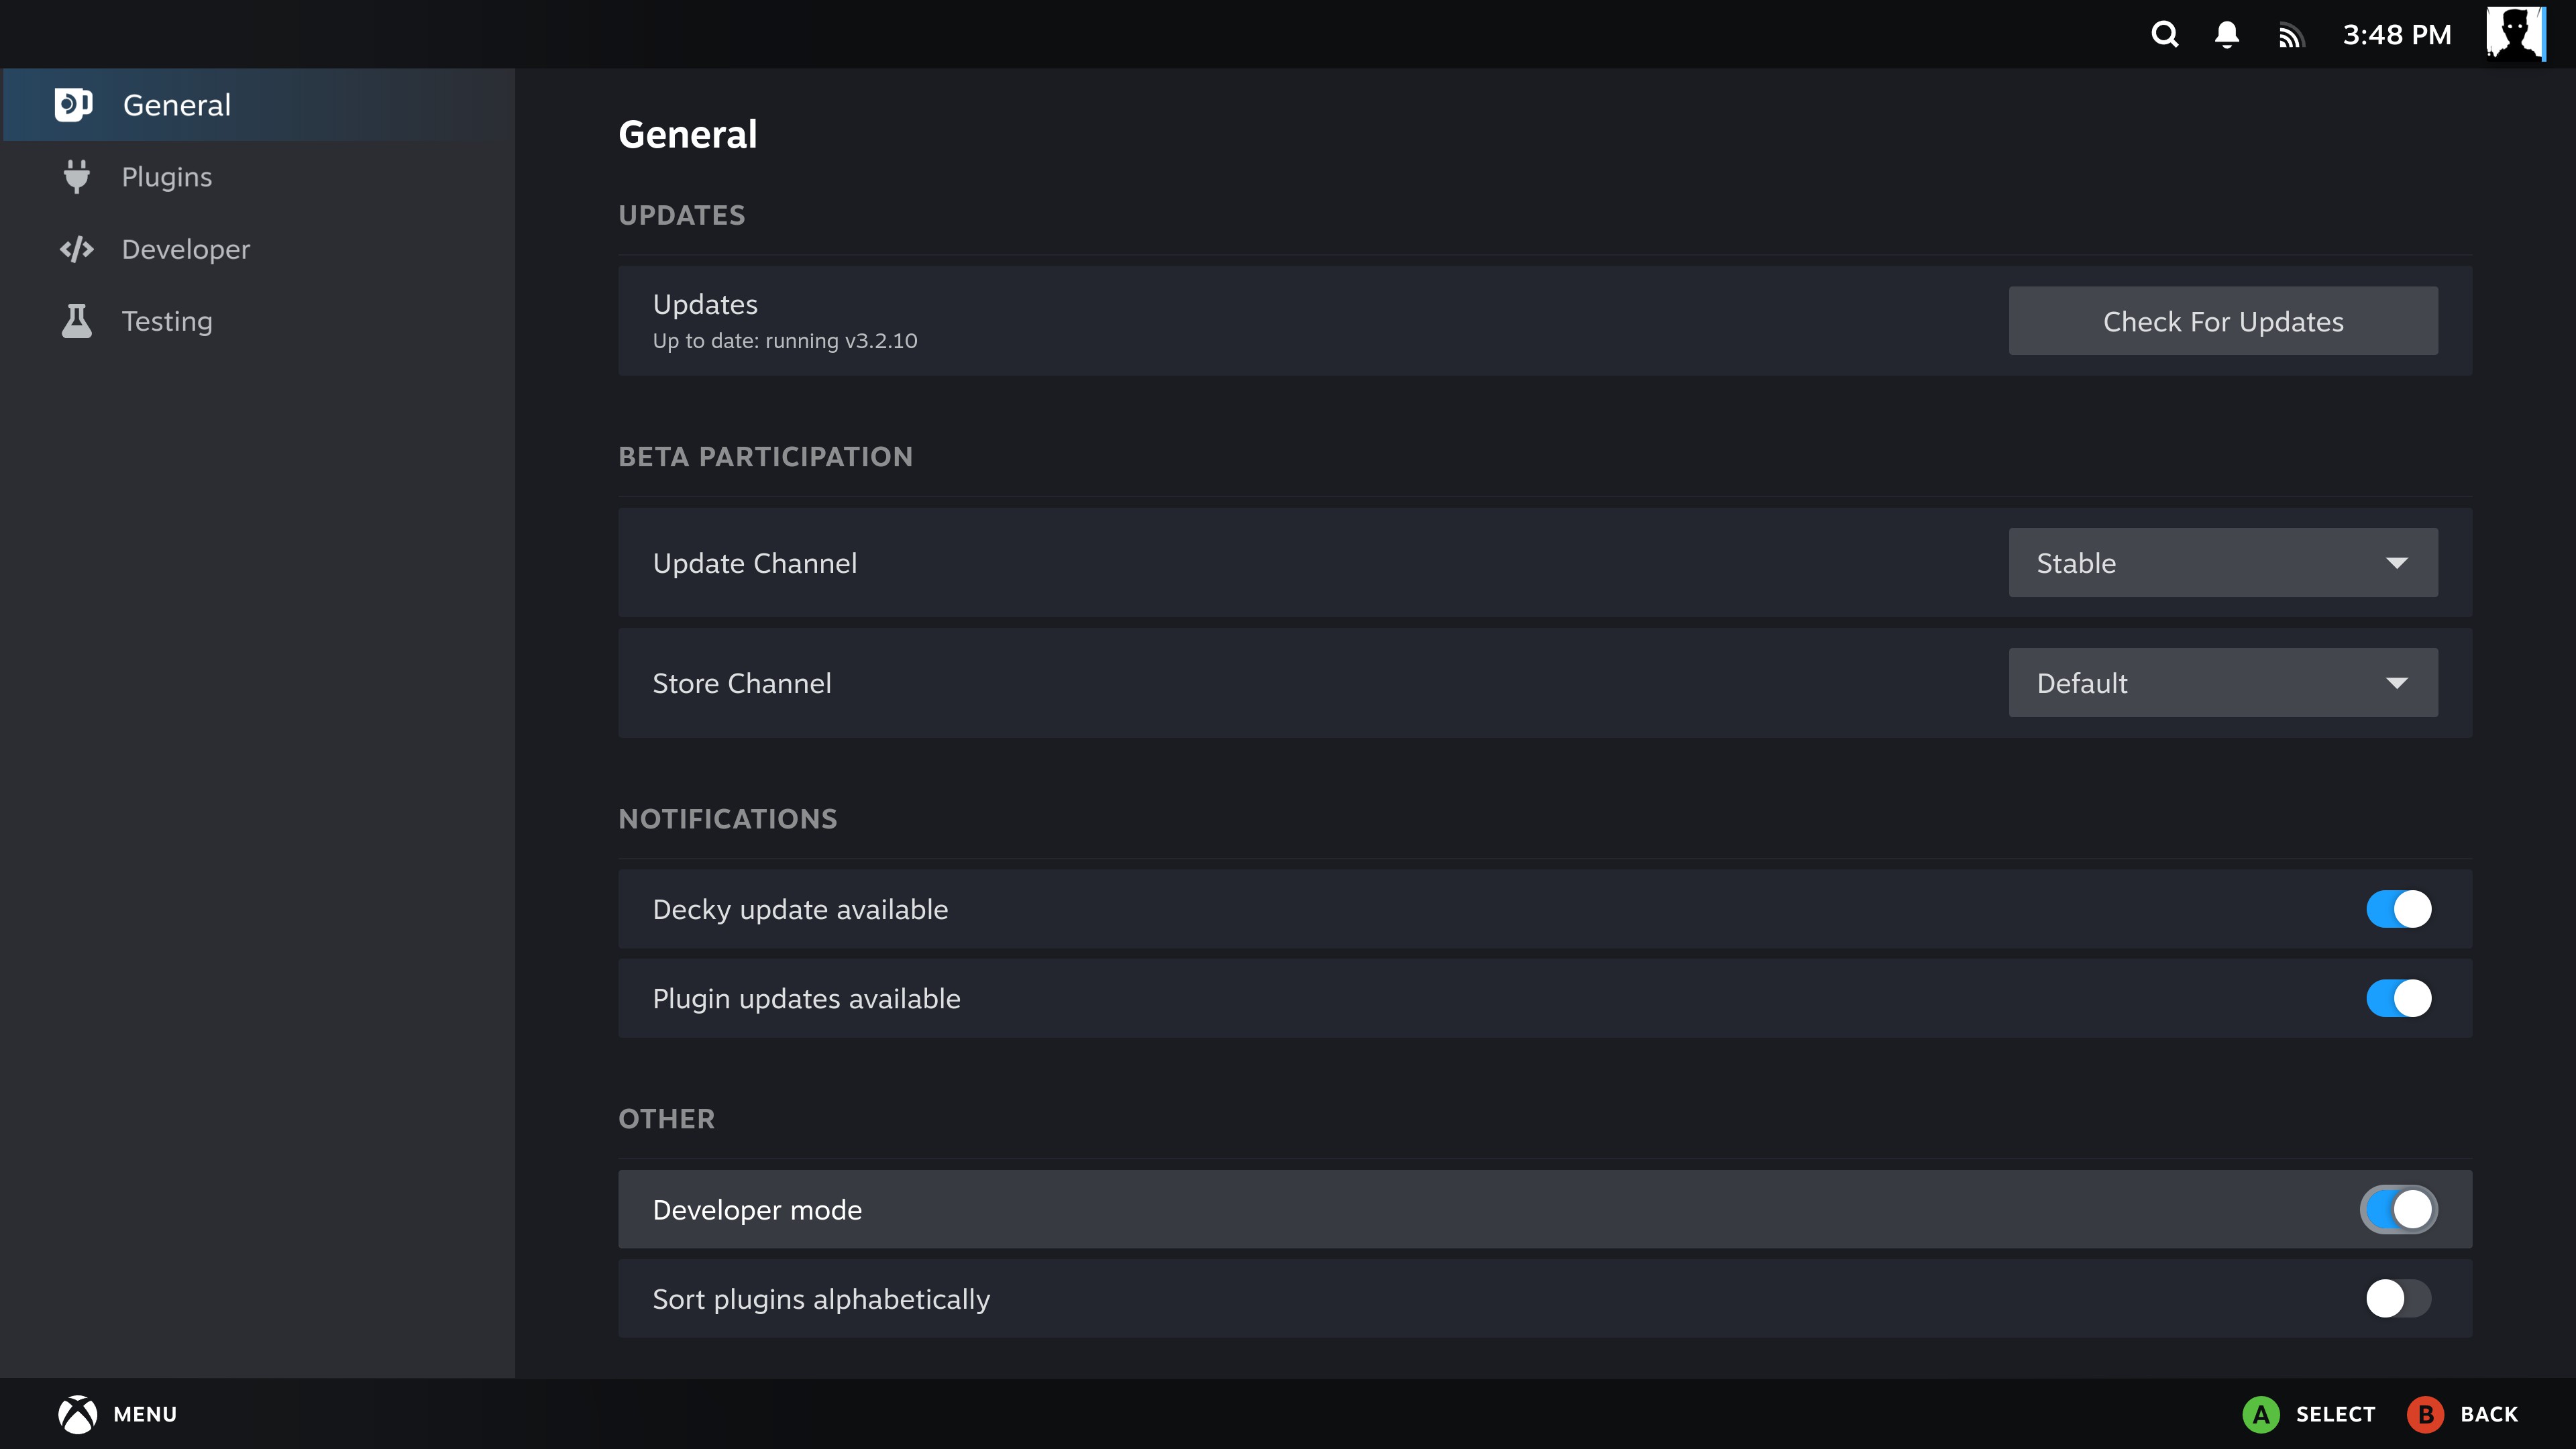
Task: Click the 3:48 PM clock
Action: pyautogui.click(x=2397, y=35)
